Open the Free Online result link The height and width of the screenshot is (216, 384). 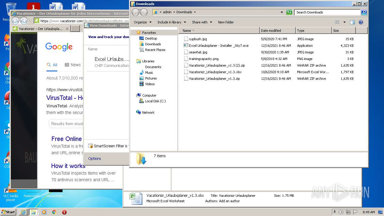coord(67,139)
